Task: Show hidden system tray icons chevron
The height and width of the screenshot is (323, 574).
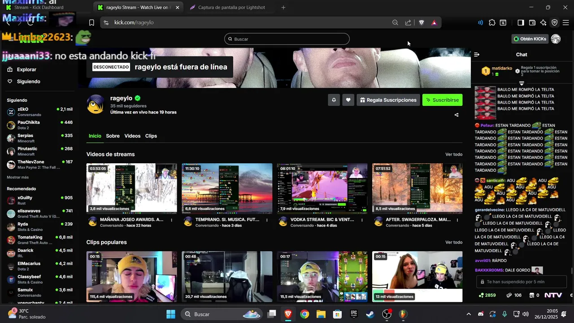Action: (469, 314)
